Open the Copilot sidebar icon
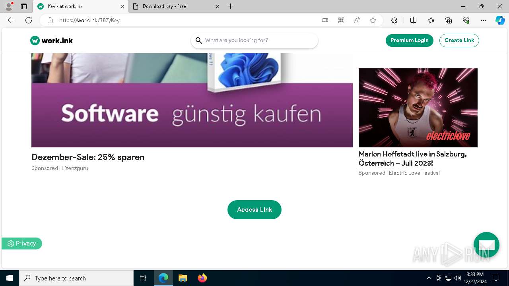Image resolution: width=509 pixels, height=286 pixels. [x=500, y=20]
